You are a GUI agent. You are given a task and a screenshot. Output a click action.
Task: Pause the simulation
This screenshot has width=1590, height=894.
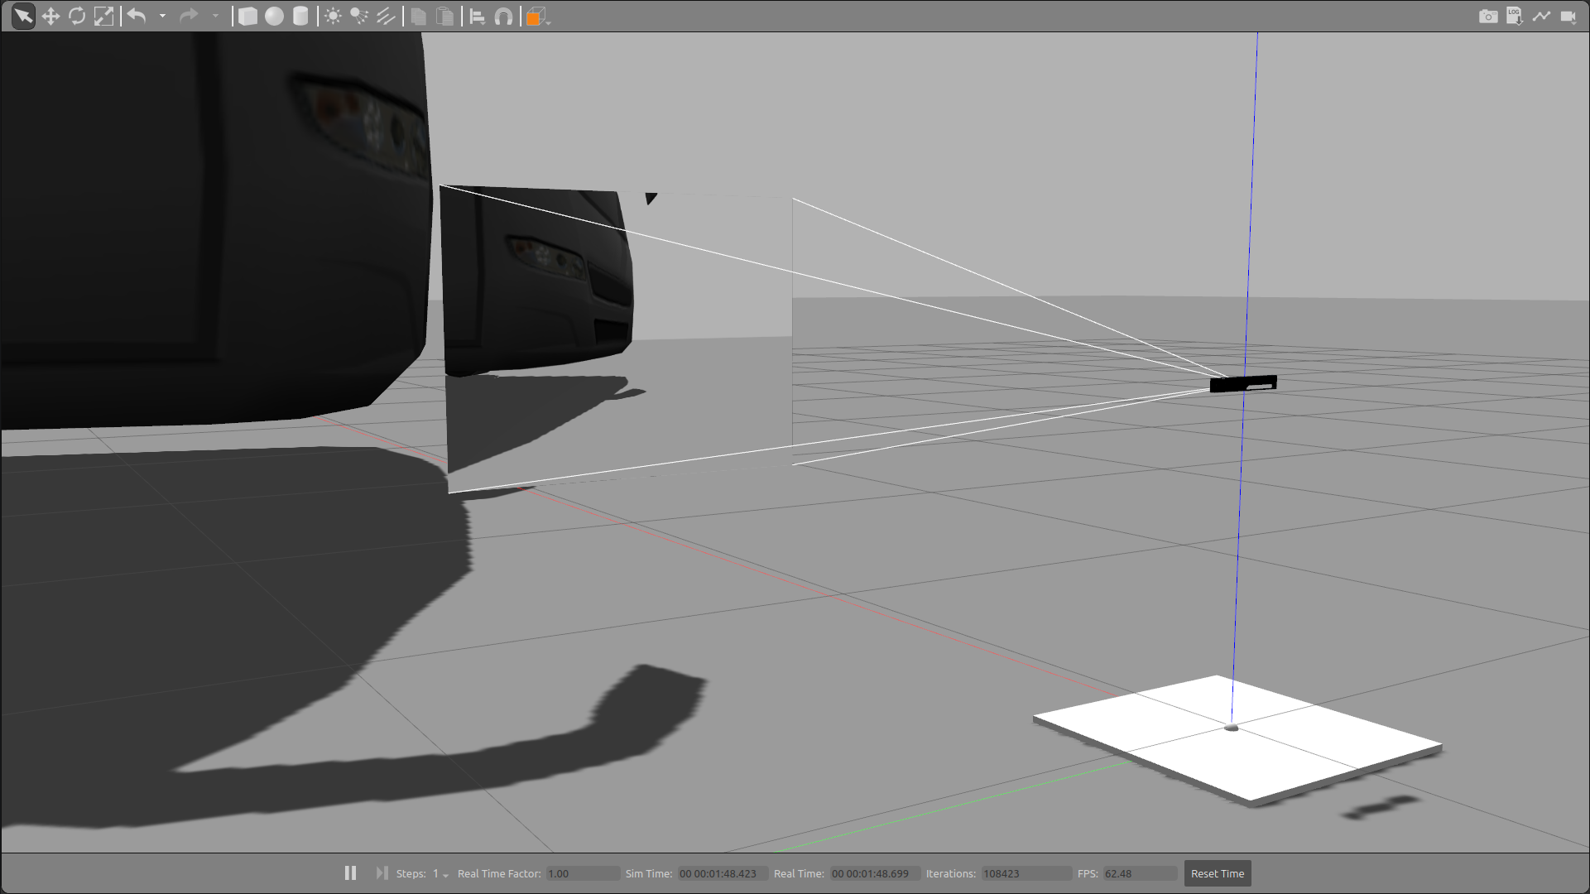[x=350, y=873]
